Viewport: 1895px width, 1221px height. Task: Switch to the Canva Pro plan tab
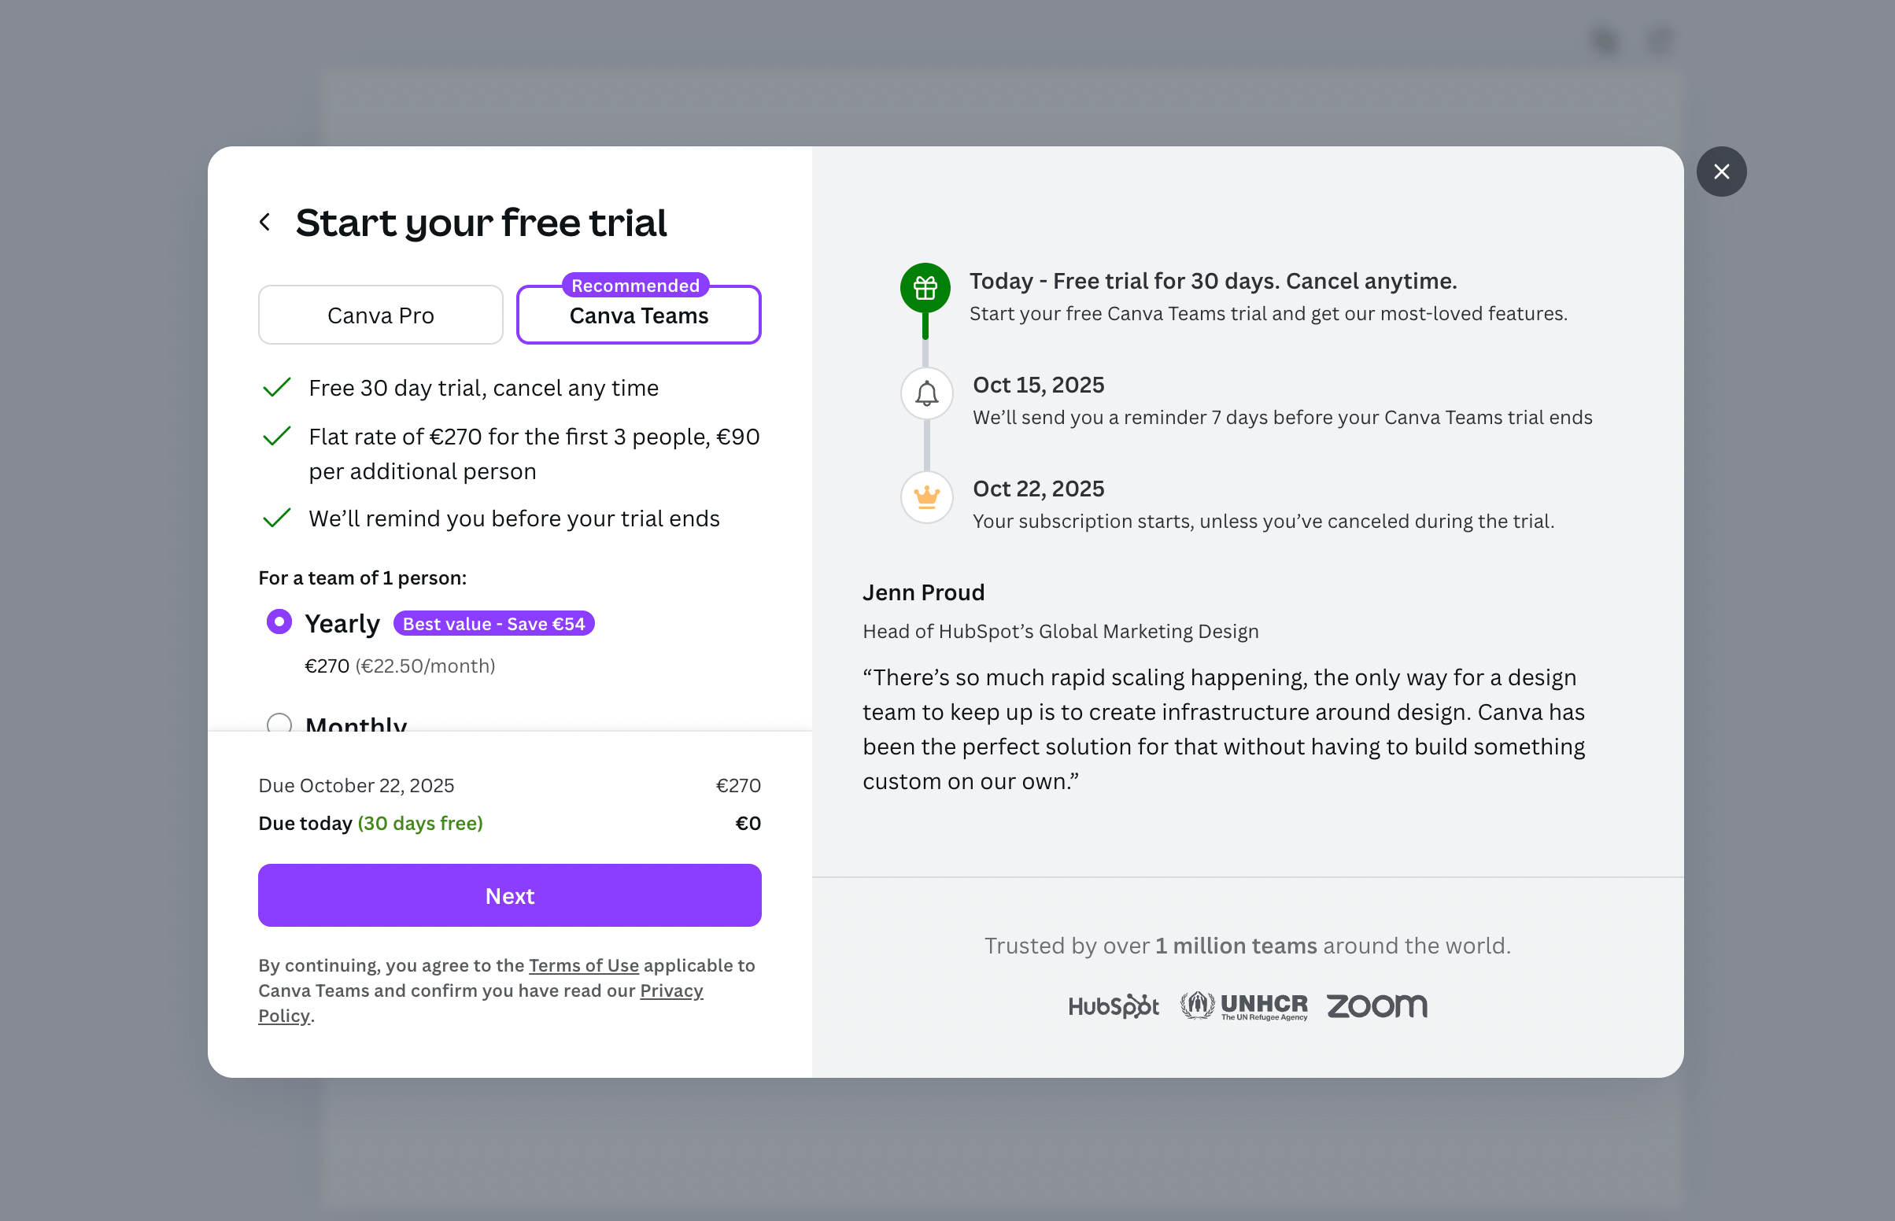click(381, 315)
